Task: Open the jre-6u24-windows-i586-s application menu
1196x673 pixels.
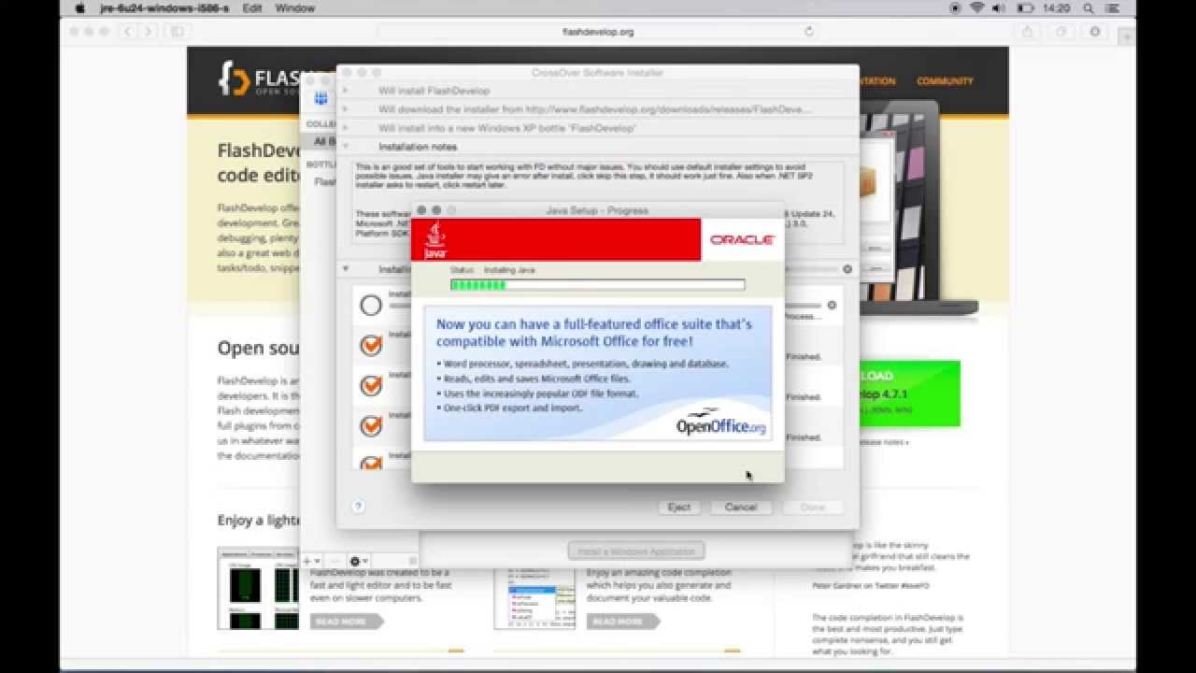Action: pos(164,7)
